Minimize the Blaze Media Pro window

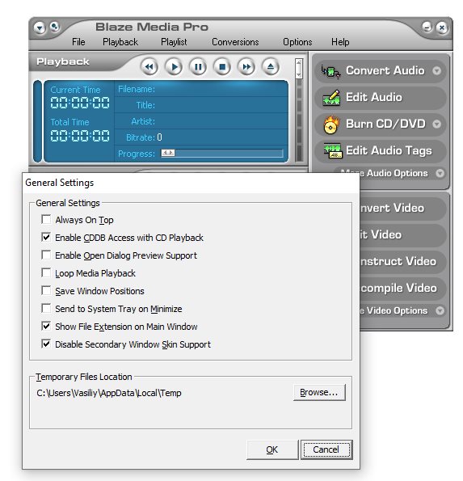pyautogui.click(x=427, y=27)
